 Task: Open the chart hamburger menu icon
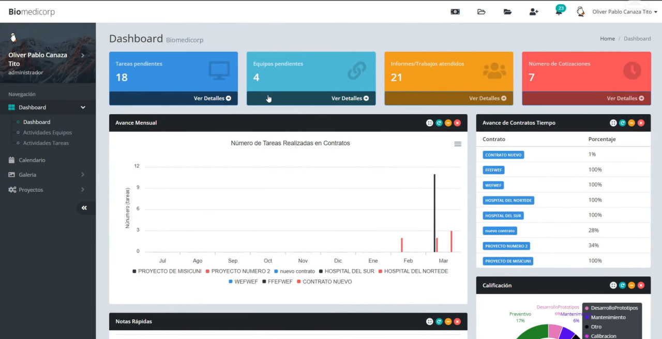(x=458, y=144)
